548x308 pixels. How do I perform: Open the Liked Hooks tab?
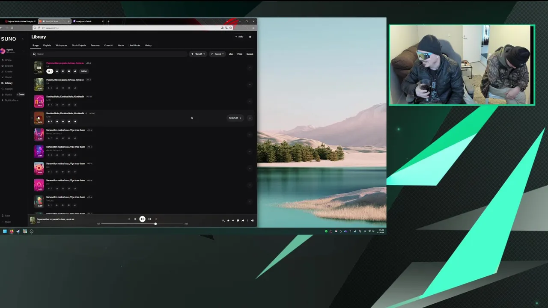(x=134, y=45)
